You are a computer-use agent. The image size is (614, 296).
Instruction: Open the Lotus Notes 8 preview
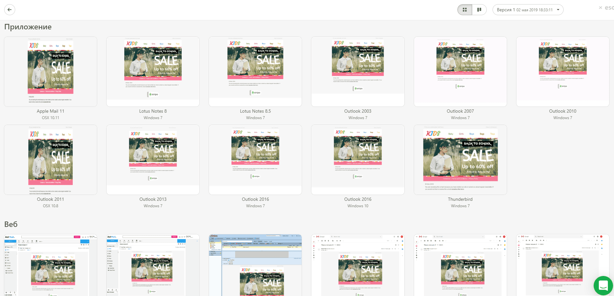pyautogui.click(x=153, y=71)
